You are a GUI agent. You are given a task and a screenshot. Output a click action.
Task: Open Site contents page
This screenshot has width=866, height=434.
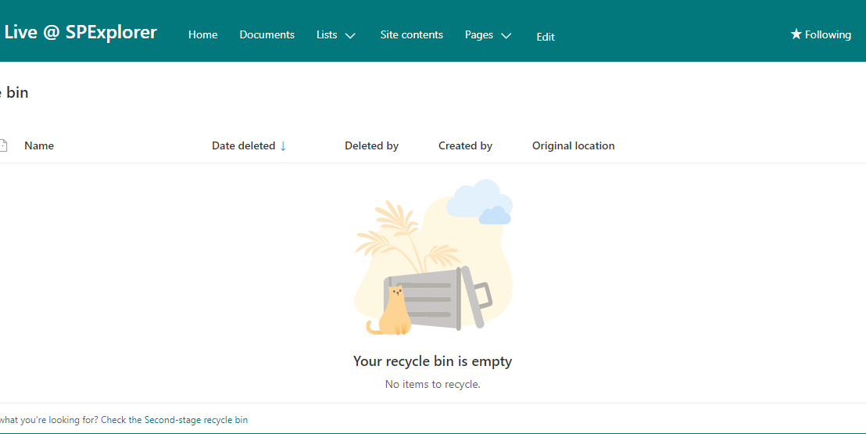click(411, 34)
